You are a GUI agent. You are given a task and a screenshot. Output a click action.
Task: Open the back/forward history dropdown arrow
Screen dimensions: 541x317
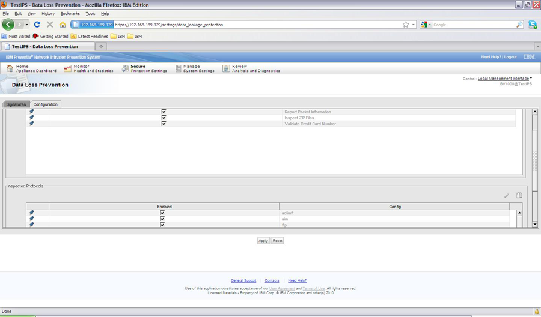click(27, 25)
